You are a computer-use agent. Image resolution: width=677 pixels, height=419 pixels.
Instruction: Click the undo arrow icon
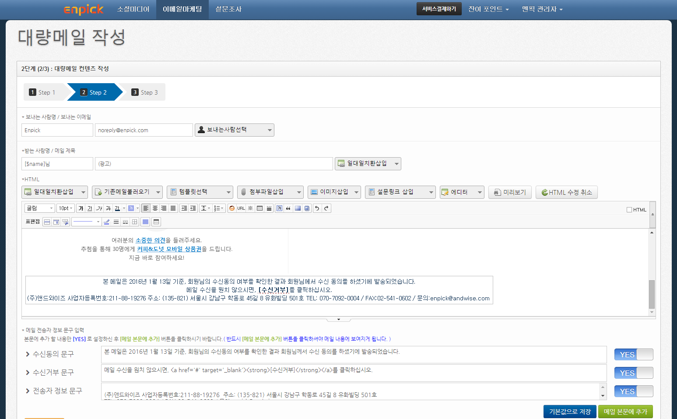[x=317, y=208]
